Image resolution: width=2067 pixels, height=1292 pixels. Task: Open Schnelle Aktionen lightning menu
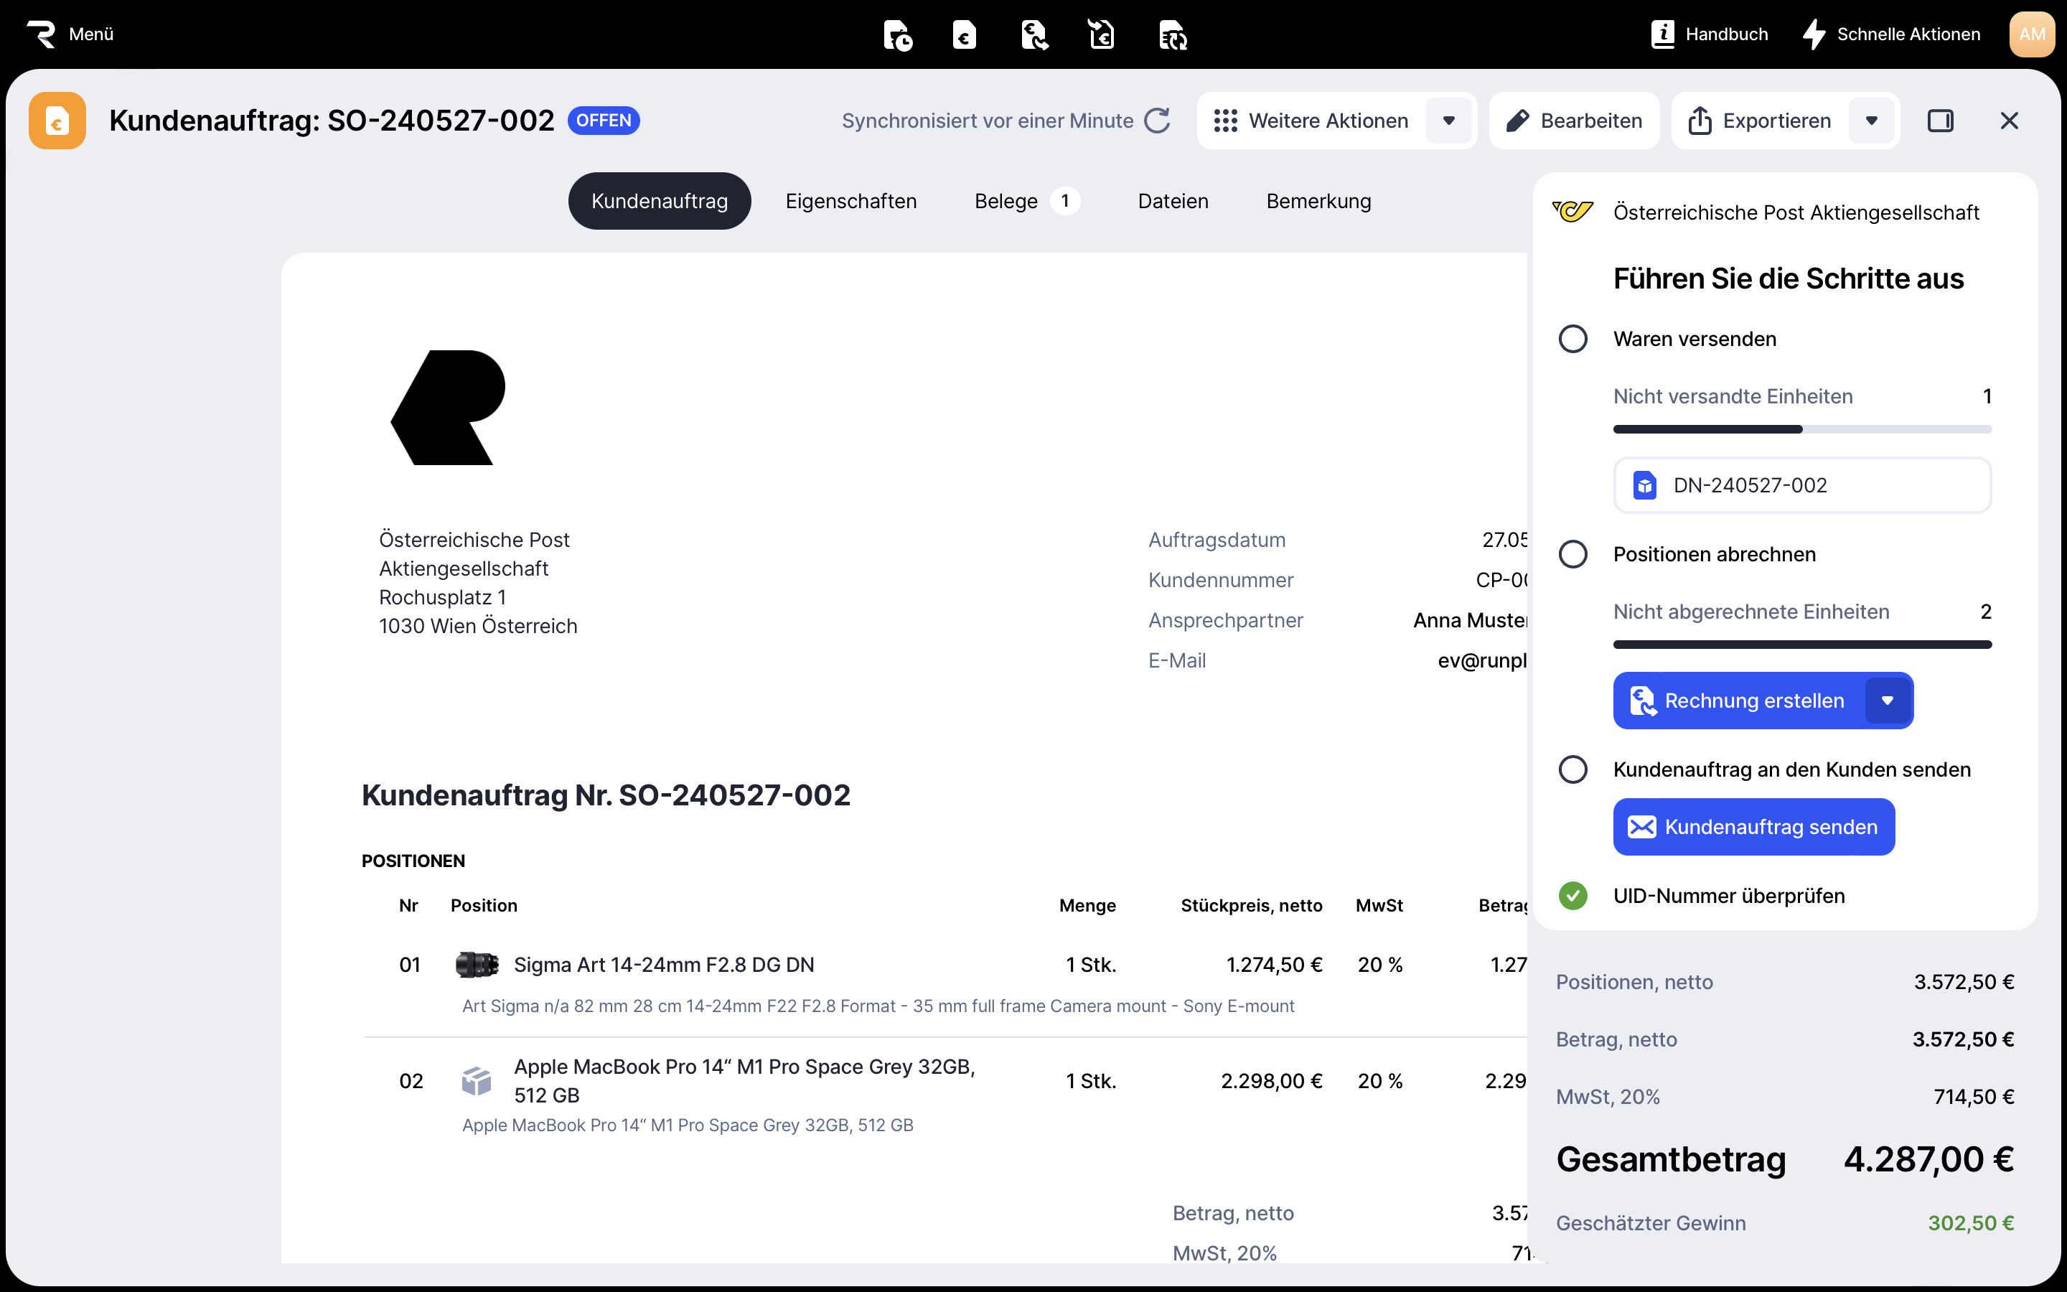(1891, 34)
